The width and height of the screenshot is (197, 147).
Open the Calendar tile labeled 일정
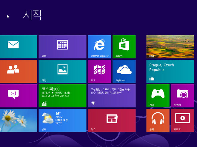coord(62,47)
